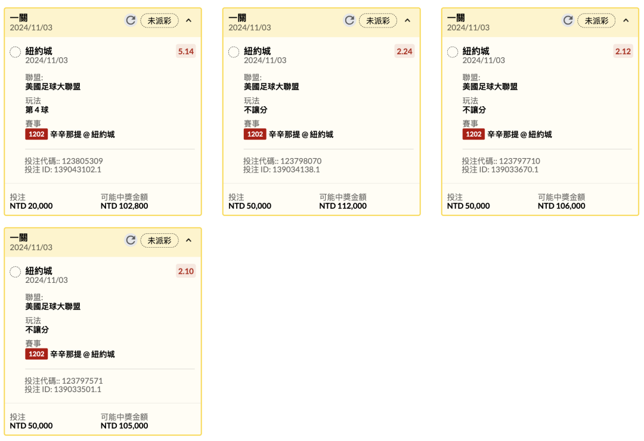Select the 紐約城 radio circle with odds 2.10
The height and width of the screenshot is (441, 644).
click(16, 272)
